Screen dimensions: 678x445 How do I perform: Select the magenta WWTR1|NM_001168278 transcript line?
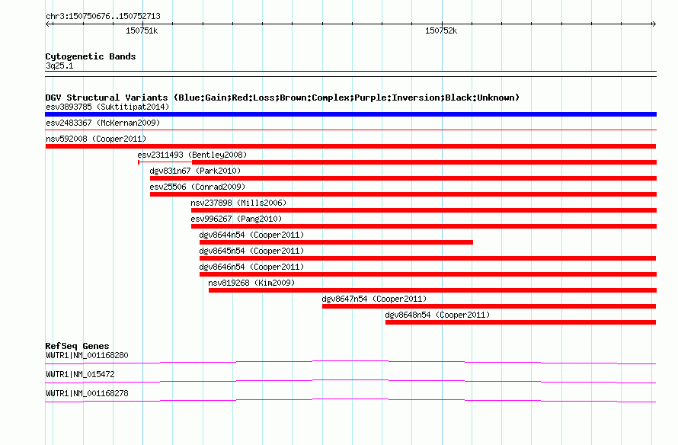[350, 401]
